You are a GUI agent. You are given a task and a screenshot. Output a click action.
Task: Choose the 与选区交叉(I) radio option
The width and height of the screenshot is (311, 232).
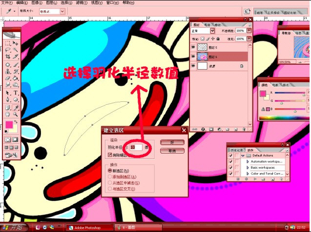click(110, 189)
